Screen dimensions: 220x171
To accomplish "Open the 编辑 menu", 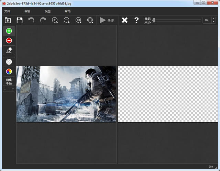I will coord(27,11).
